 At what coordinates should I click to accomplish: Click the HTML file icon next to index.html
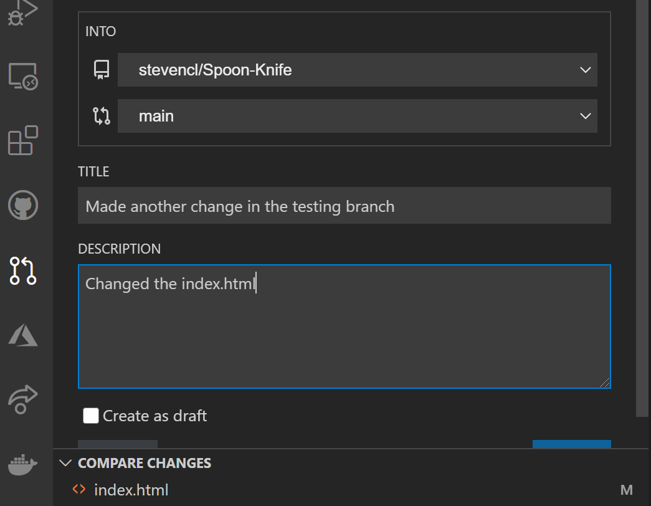(x=79, y=489)
